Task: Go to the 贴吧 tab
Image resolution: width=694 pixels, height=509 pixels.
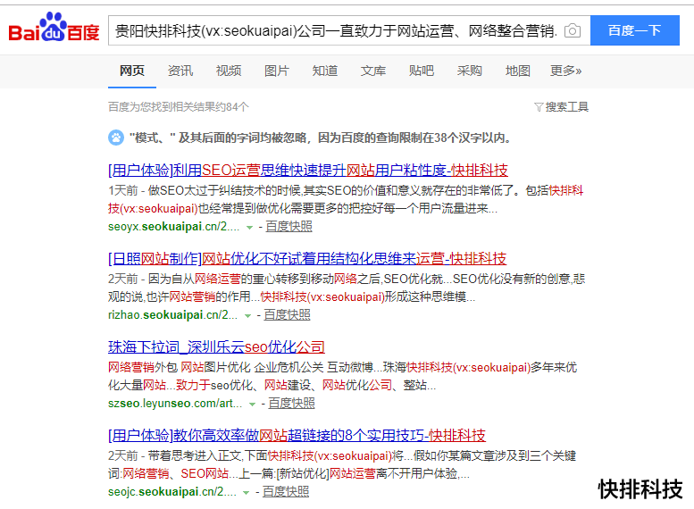Action: [x=422, y=71]
